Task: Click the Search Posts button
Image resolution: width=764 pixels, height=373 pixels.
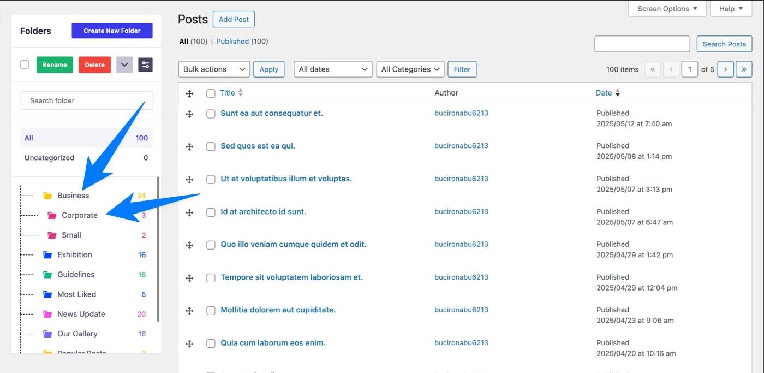Action: click(724, 44)
